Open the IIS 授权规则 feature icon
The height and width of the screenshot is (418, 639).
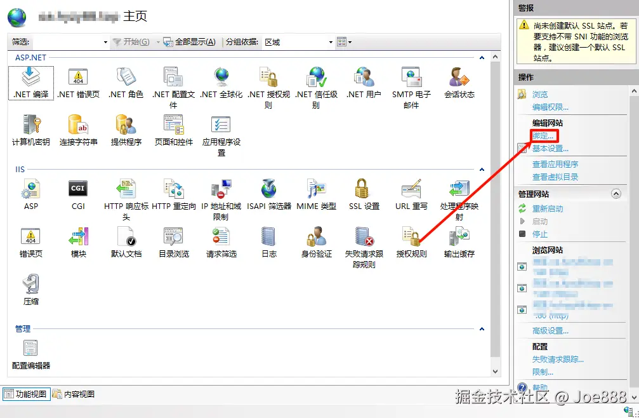point(411,236)
